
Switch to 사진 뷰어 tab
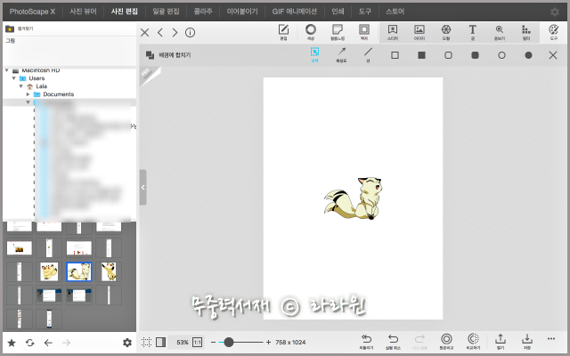pos(83,12)
